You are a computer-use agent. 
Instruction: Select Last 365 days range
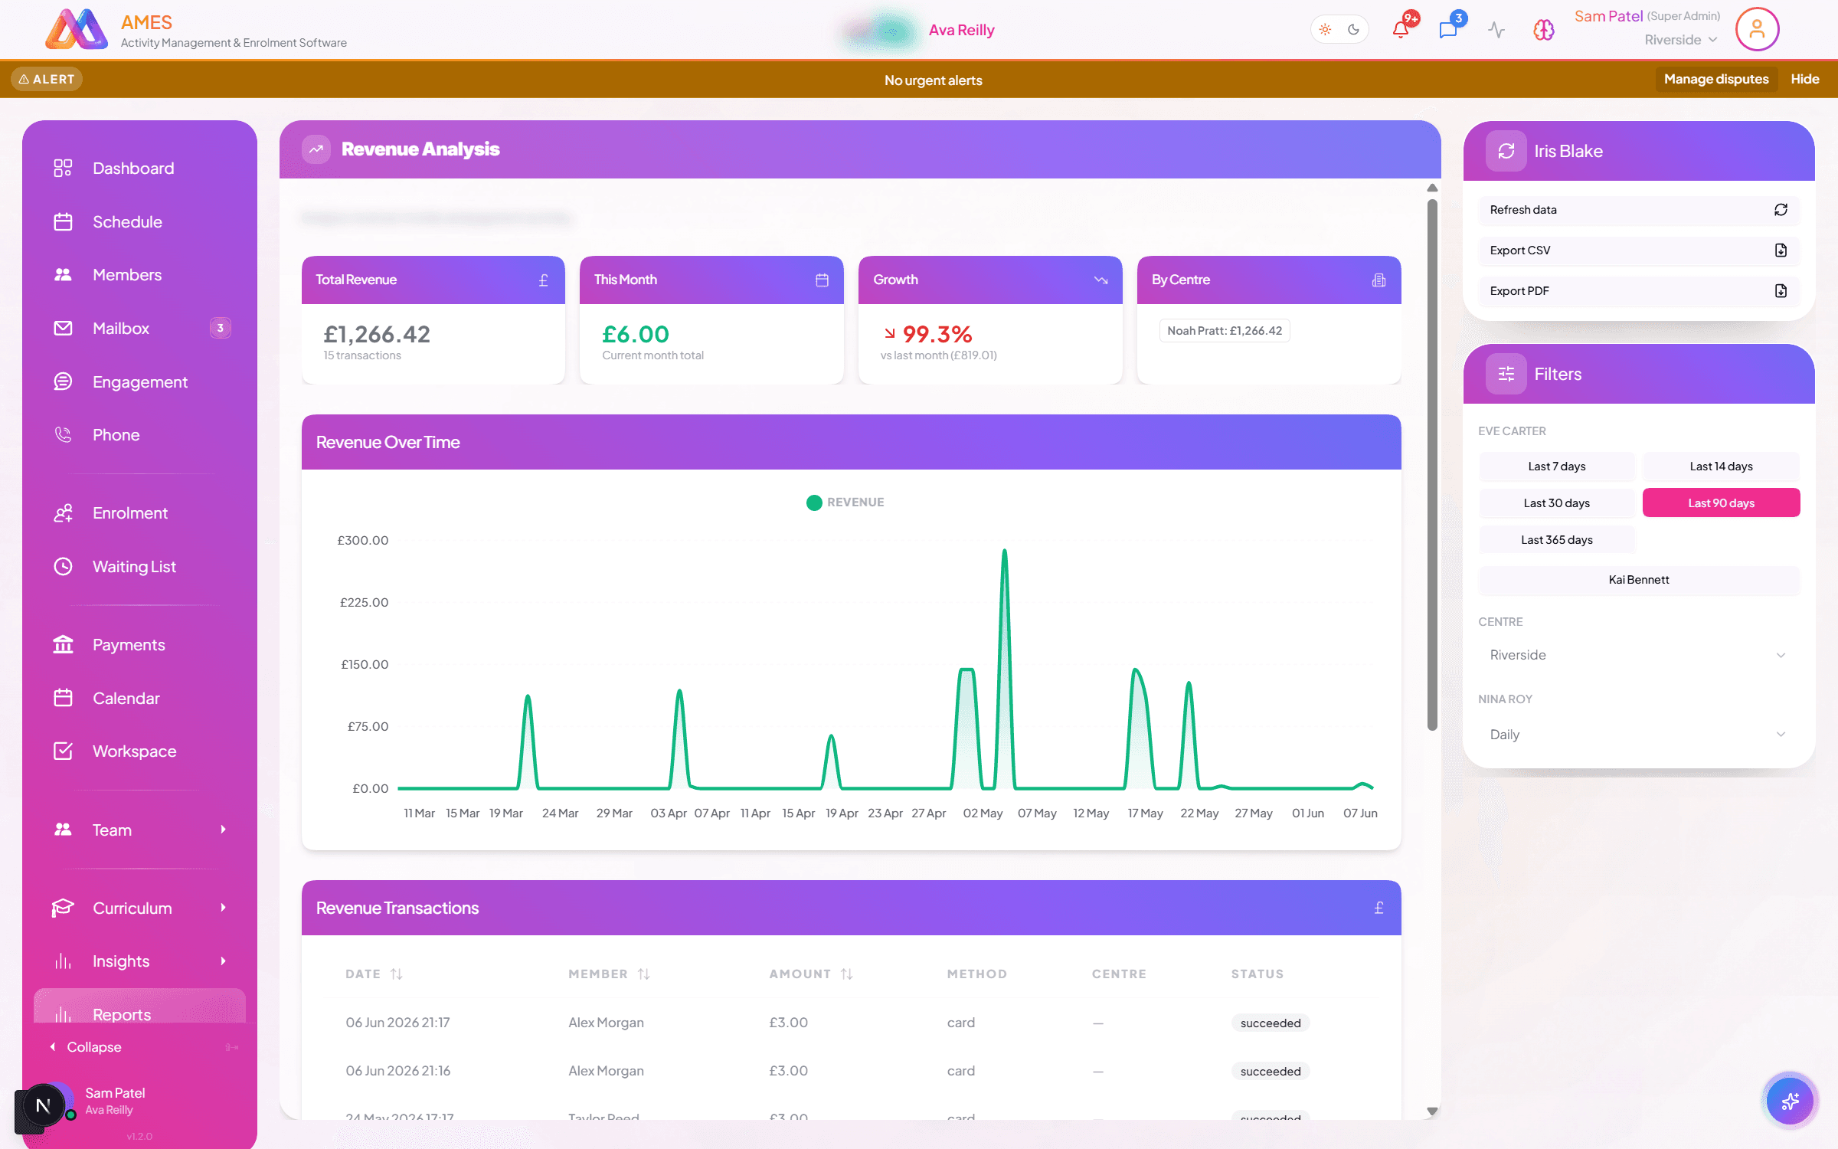(x=1556, y=540)
